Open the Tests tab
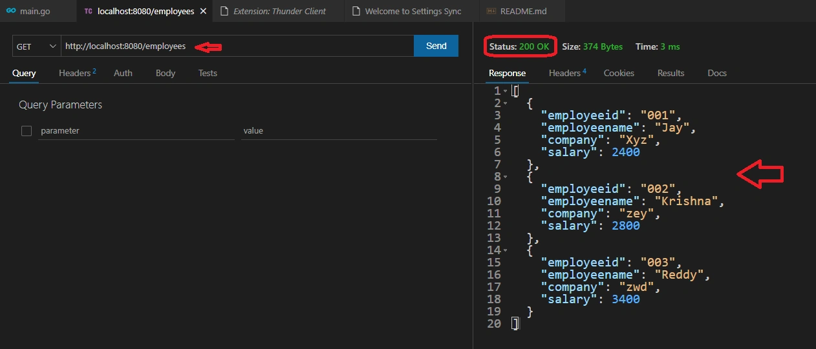The width and height of the screenshot is (816, 349). (208, 73)
